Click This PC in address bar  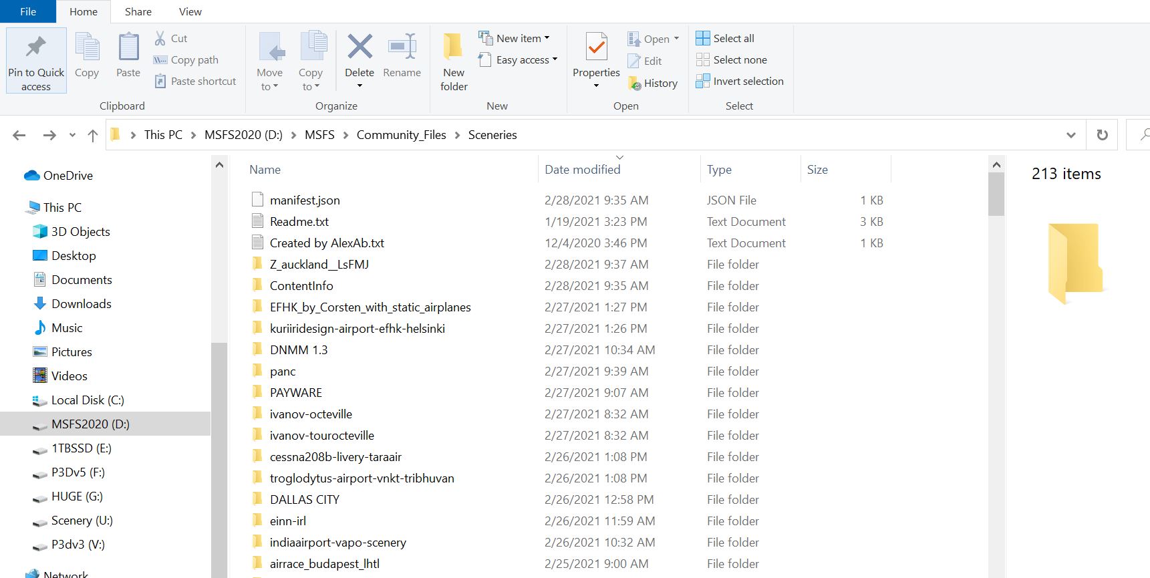(163, 134)
